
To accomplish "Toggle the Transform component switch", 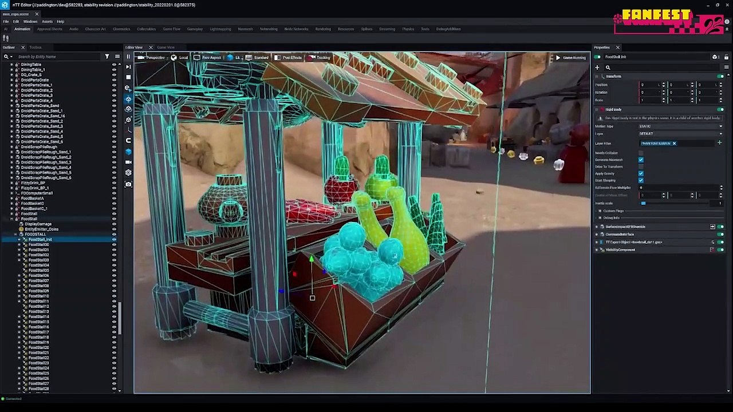I will click(720, 76).
